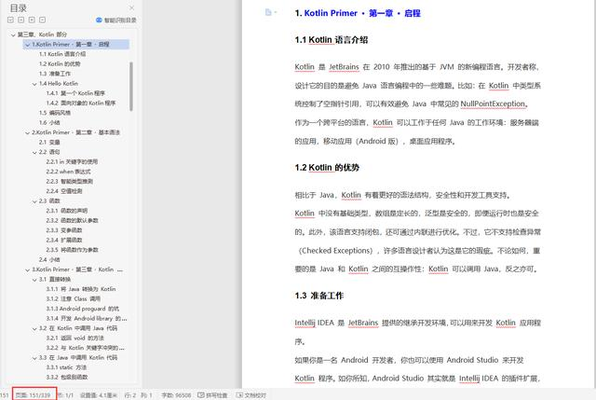596x400 pixels.
Task: Collapse the 第三章 Kotlin 部分 tree node
Action: tap(13, 34)
